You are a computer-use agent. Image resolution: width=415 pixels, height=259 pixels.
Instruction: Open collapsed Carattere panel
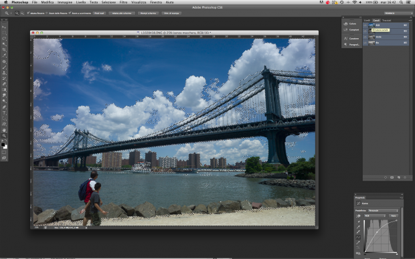click(351, 38)
